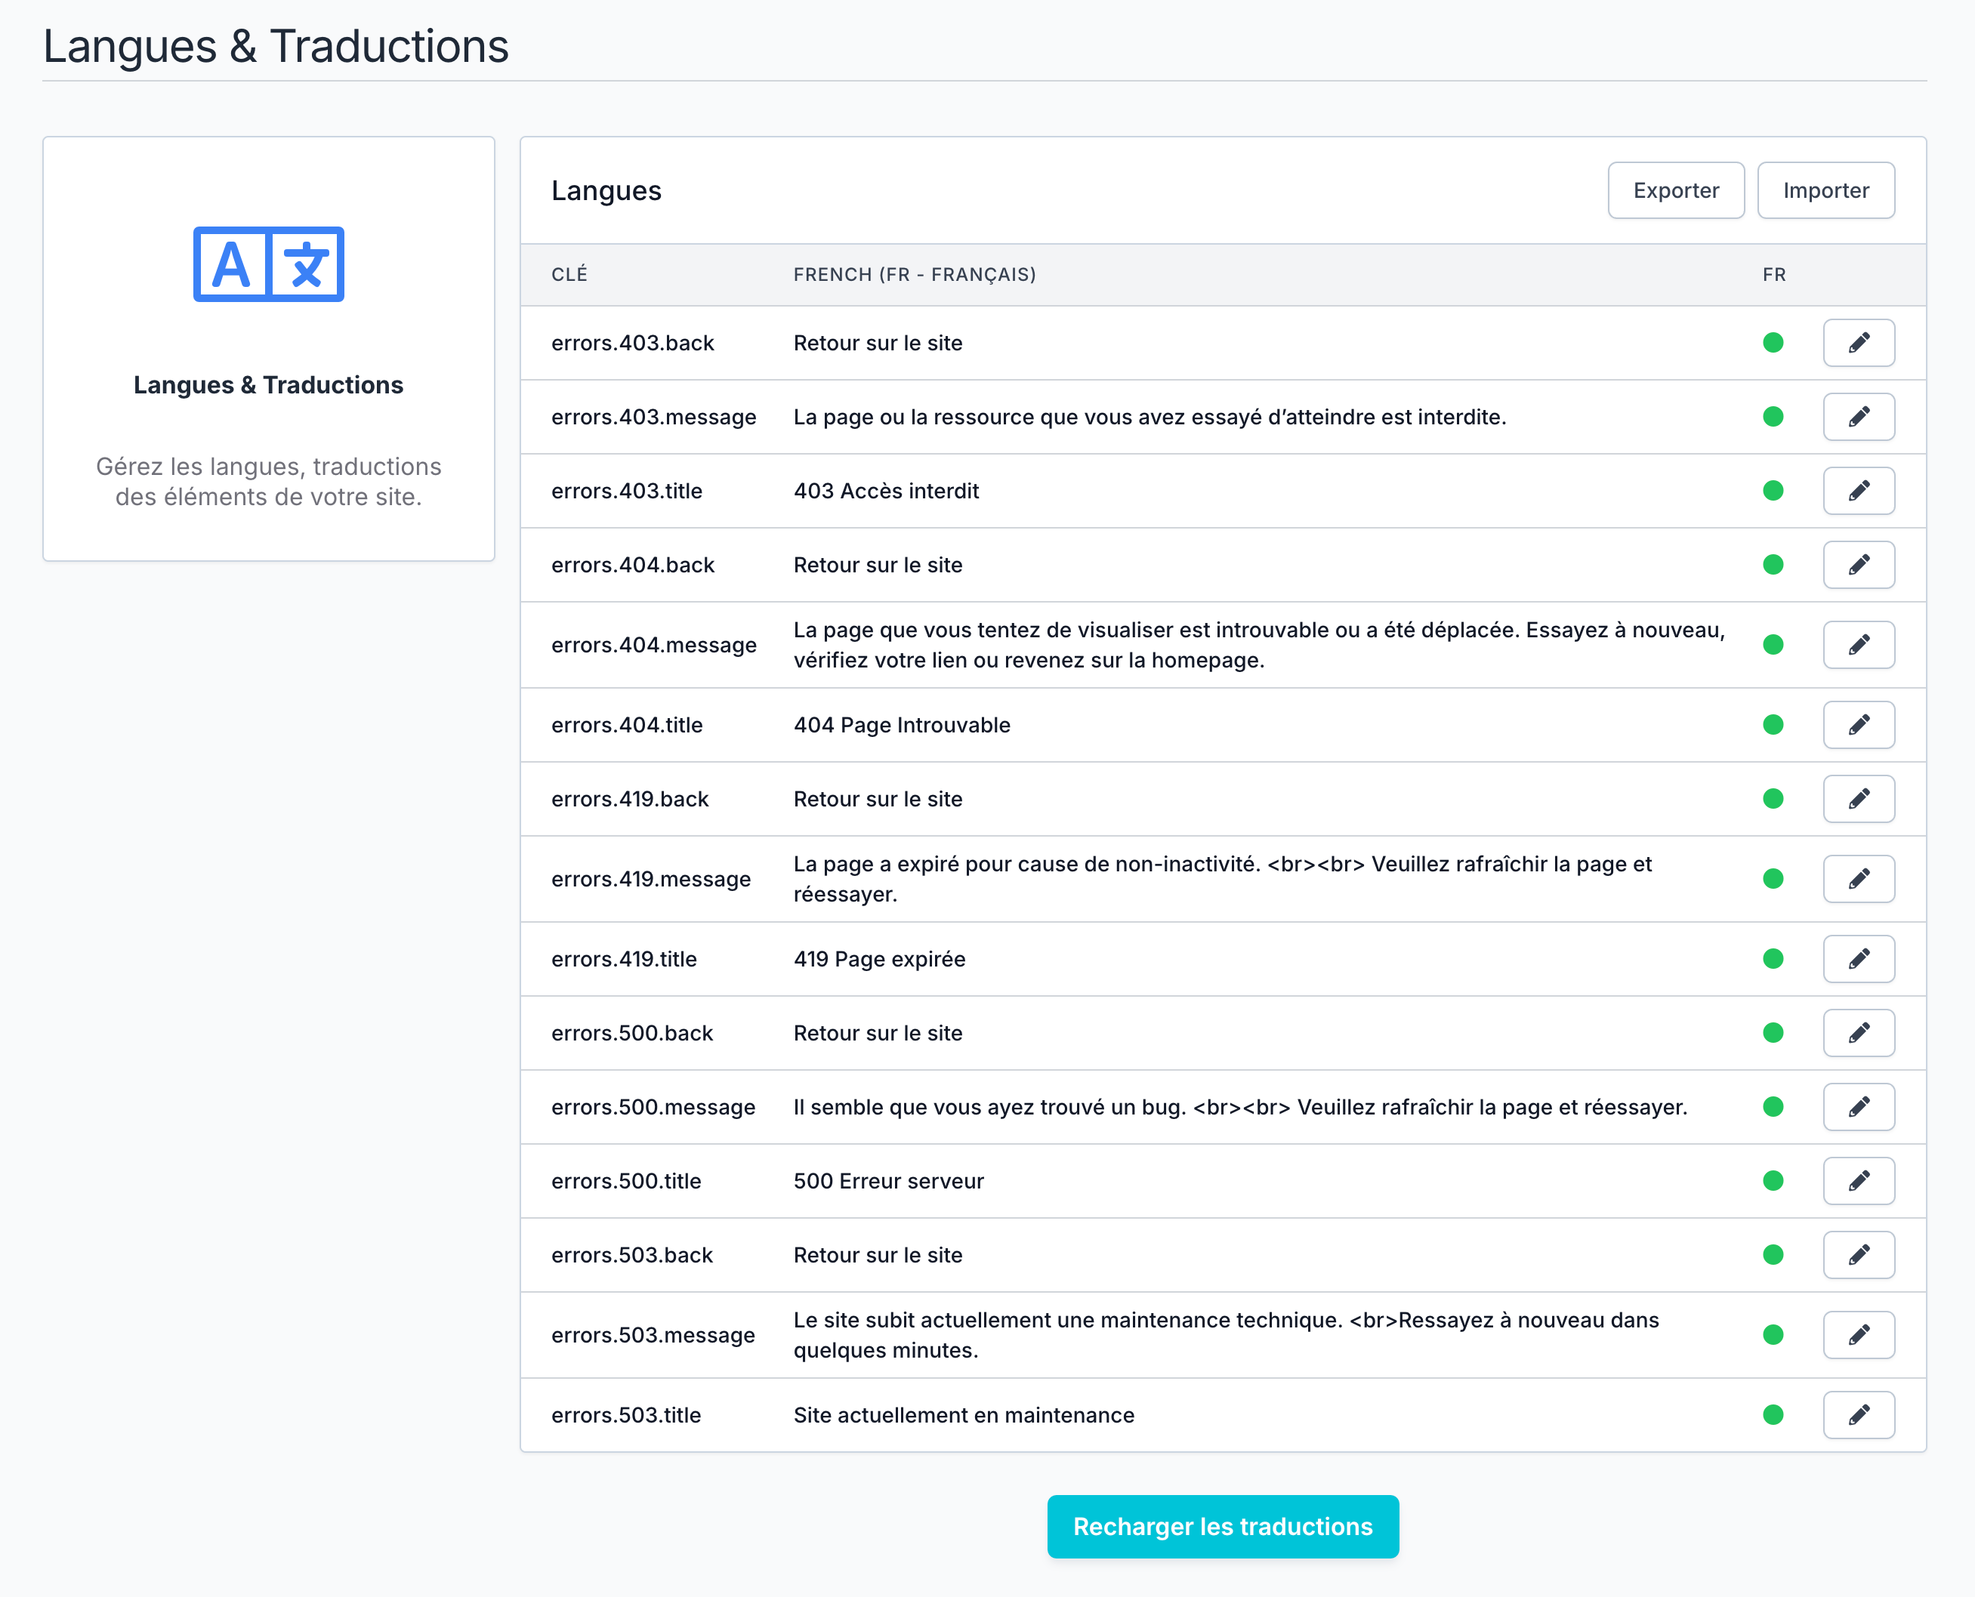This screenshot has width=1975, height=1597.
Task: Edit the errors.419.back translation
Action: pyautogui.click(x=1858, y=799)
